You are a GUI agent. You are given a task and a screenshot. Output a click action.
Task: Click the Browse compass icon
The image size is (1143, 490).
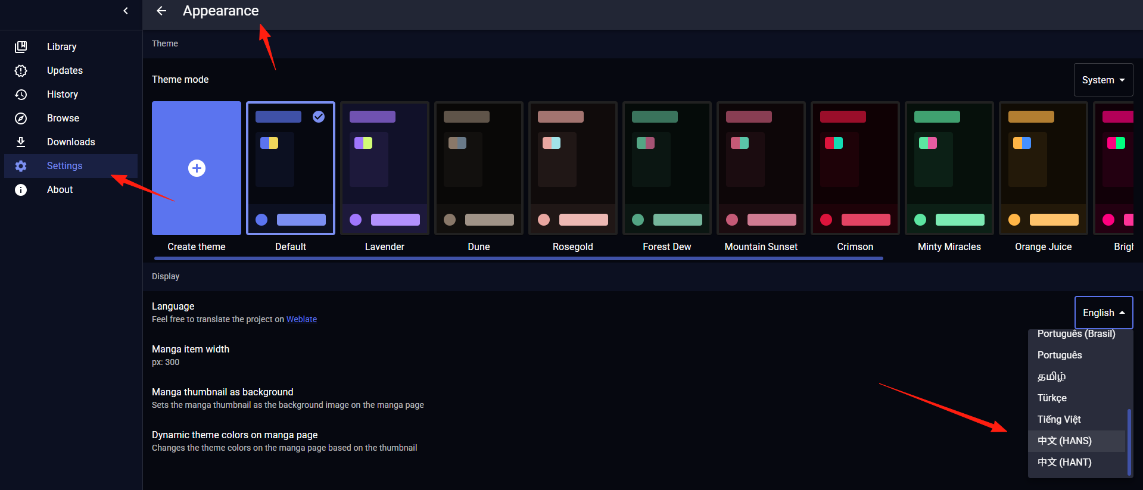[21, 118]
